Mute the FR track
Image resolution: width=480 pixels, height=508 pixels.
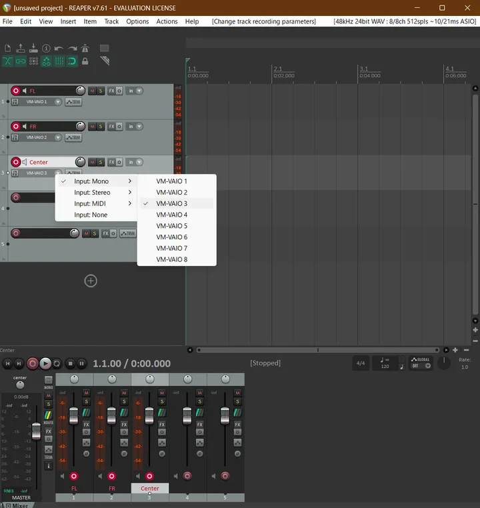click(x=93, y=127)
